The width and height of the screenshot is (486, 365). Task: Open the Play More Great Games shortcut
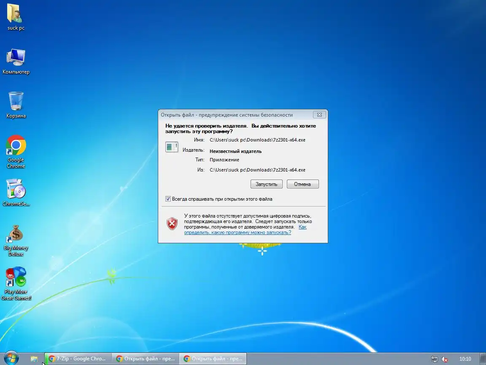tap(16, 283)
